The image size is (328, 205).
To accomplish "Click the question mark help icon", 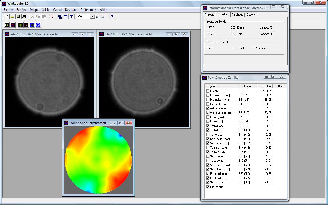I will (112, 17).
